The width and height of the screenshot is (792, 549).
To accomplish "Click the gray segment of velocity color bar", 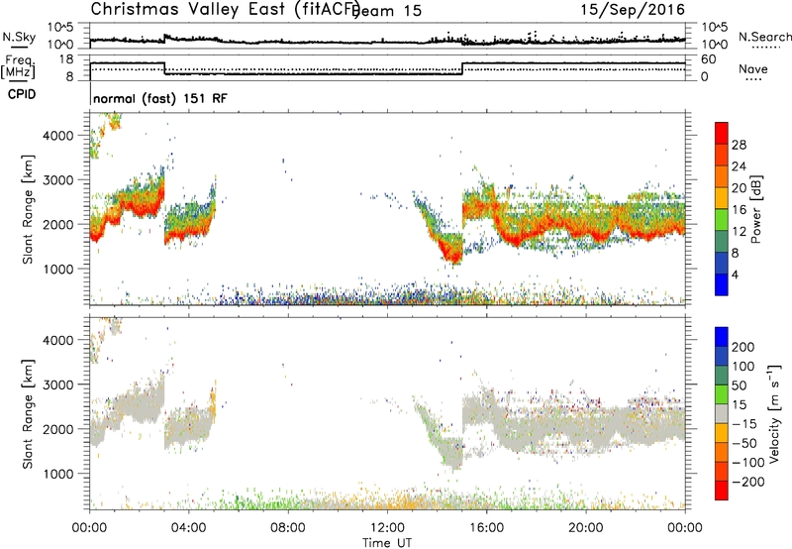I will [x=722, y=413].
